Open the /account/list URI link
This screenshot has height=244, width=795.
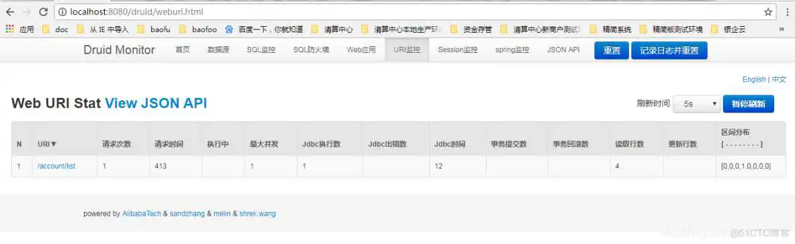point(56,166)
